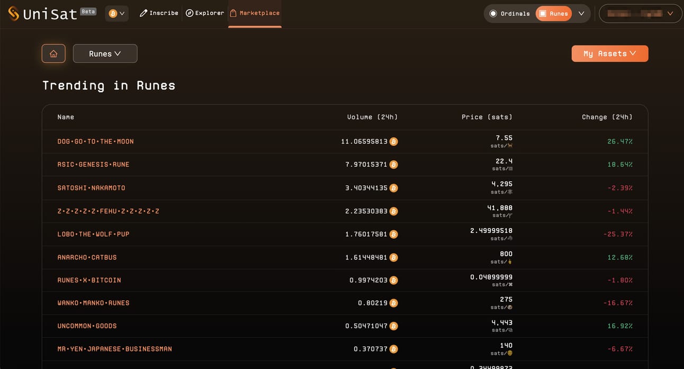Click the UniSat logo icon

click(14, 13)
